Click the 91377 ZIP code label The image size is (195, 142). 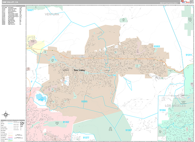coord(86,137)
